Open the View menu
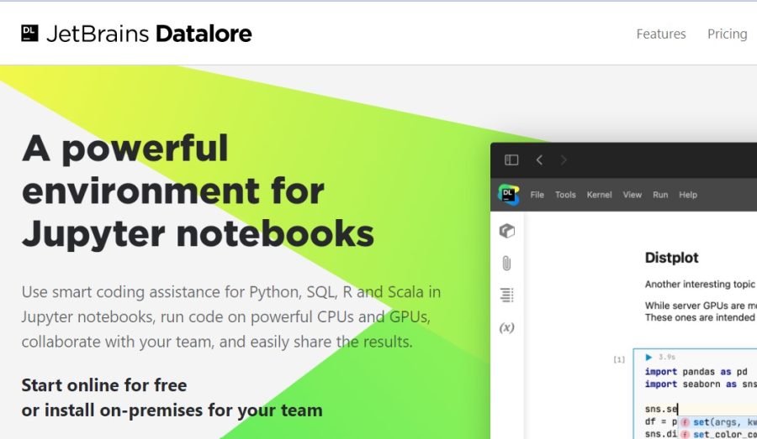The image size is (757, 439). 632,195
